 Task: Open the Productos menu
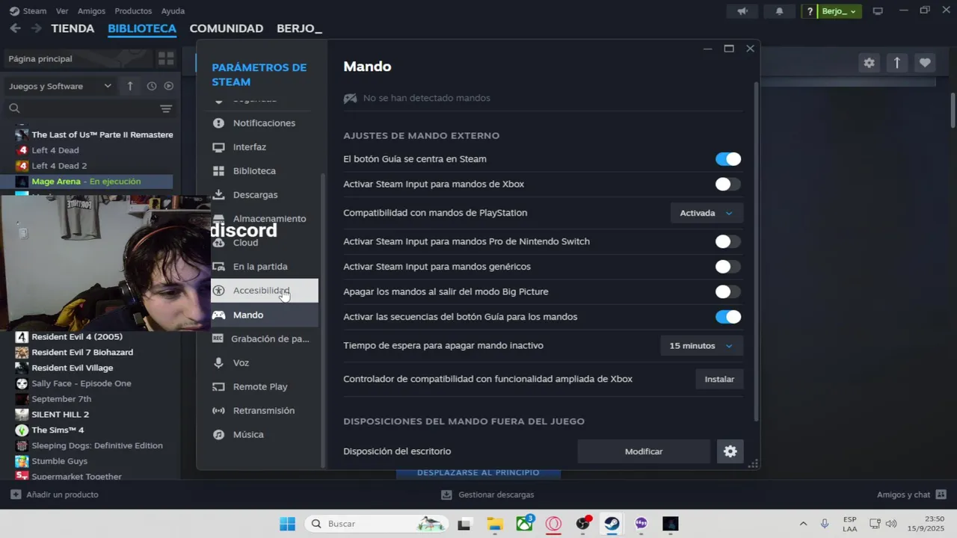(133, 11)
